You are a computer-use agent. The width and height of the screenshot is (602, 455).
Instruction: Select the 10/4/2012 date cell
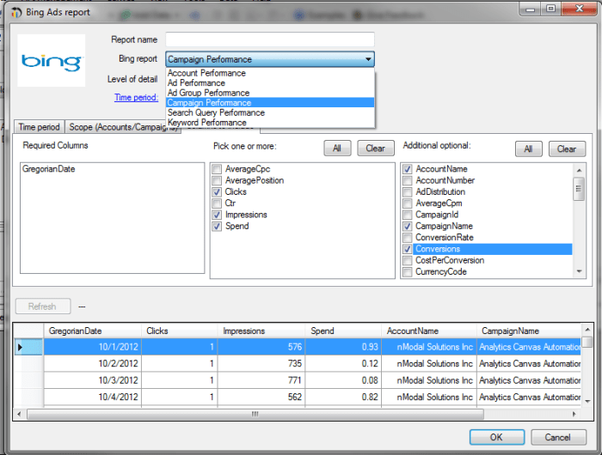tap(93, 397)
